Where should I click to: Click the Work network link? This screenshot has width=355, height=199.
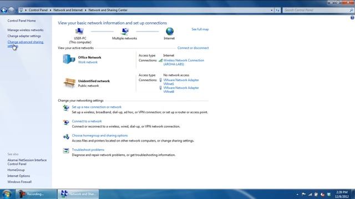coord(88,62)
